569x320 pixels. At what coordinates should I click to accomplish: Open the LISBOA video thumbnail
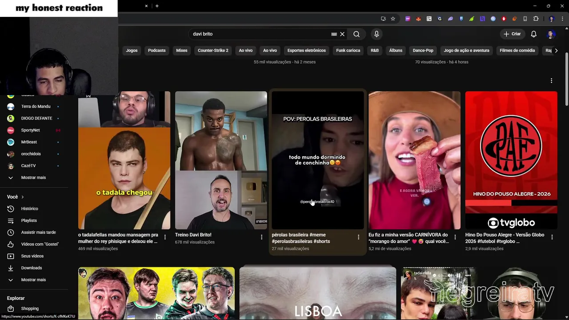318,293
